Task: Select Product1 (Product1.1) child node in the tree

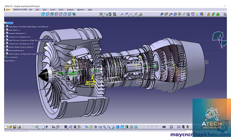Action: pyautogui.click(x=17, y=33)
